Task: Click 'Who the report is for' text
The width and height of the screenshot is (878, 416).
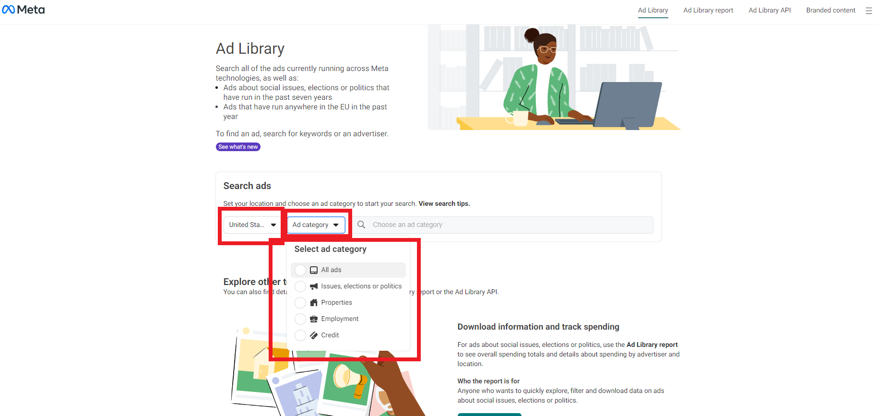Action: (x=488, y=381)
